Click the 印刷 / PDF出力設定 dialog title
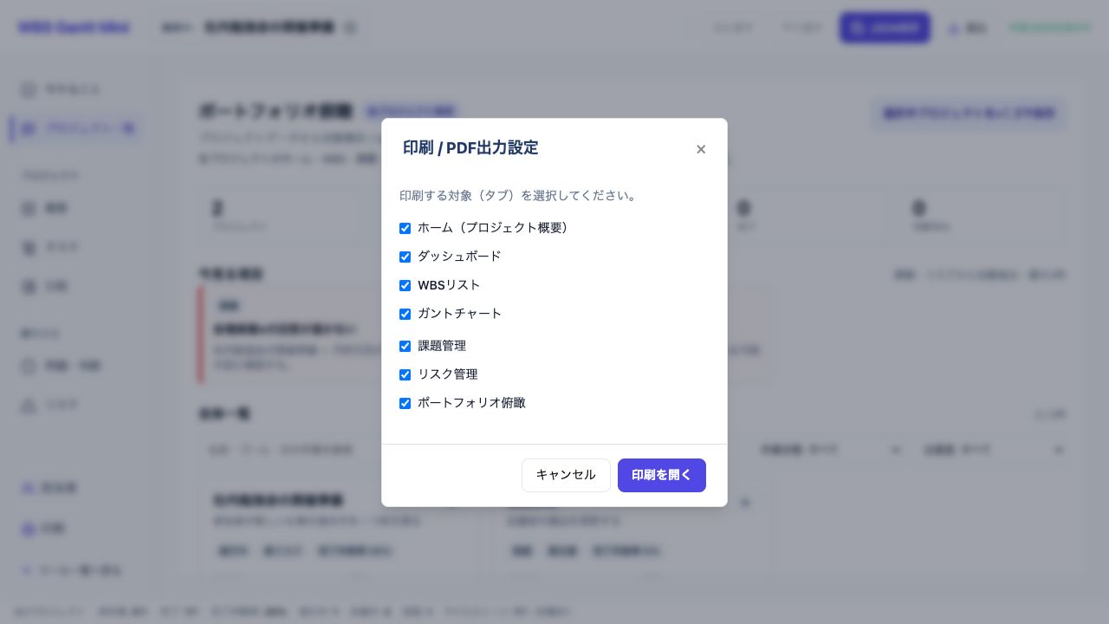The height and width of the screenshot is (624, 1109). click(470, 148)
